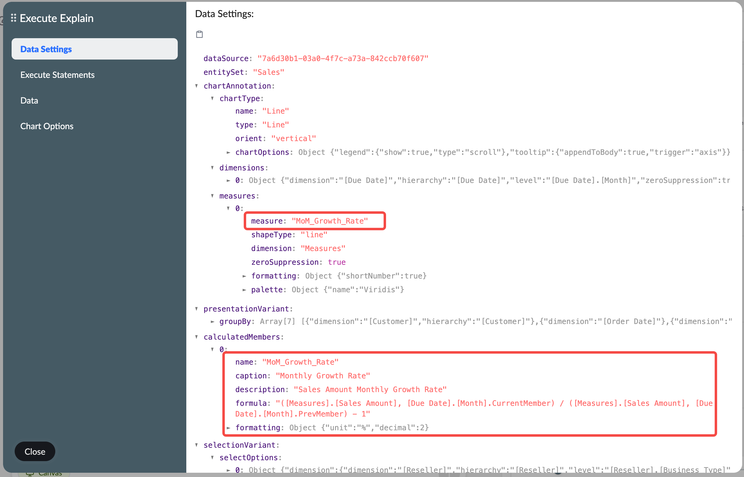Collapse the selectionVariant node
This screenshot has height=477, width=744.
(197, 445)
